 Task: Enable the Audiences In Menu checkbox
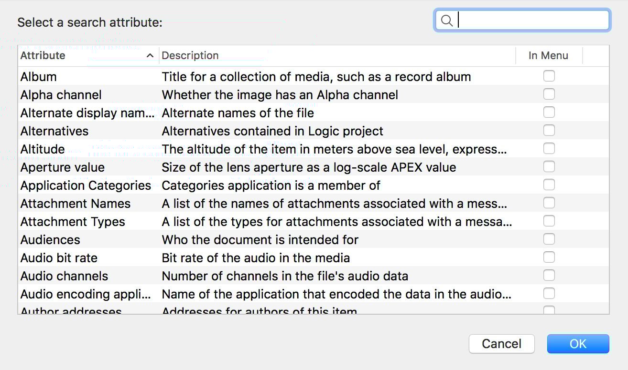pos(549,239)
